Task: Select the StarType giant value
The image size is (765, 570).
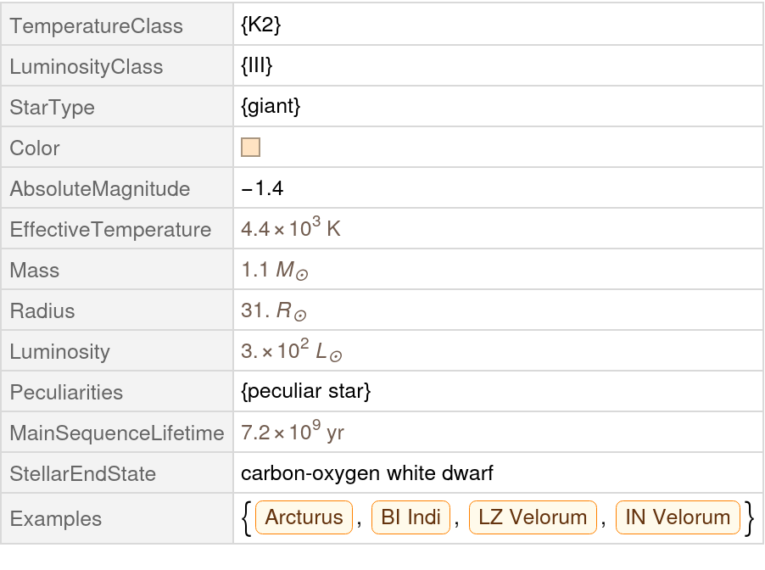Action: point(271,107)
